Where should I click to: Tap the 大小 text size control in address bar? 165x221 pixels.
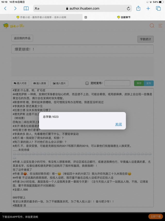coord(37,9)
